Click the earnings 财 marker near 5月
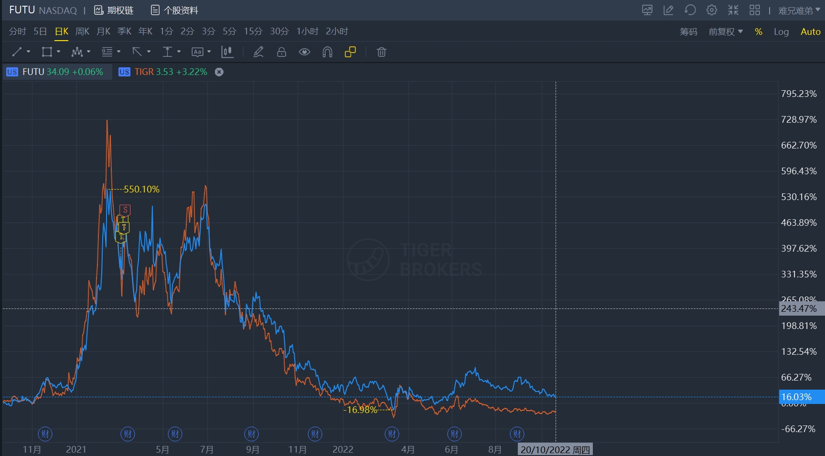The image size is (825, 456). [x=175, y=434]
